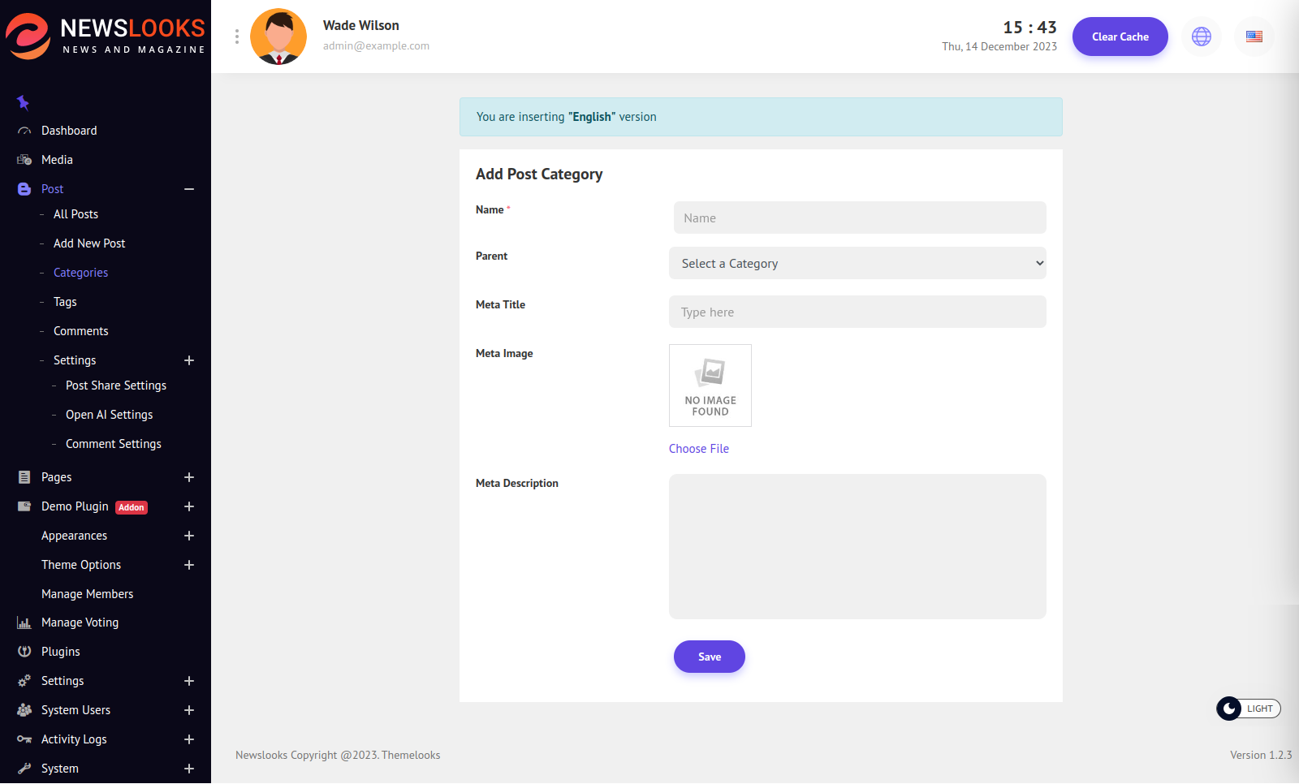Expand the Pages sidebar menu
This screenshot has width=1299, height=784.
coord(189,477)
